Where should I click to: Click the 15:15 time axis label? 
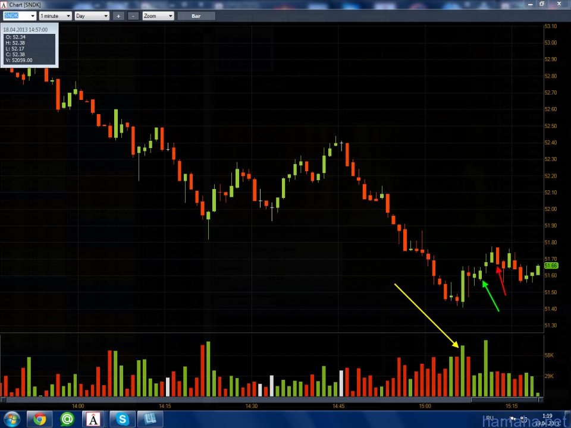[512, 406]
